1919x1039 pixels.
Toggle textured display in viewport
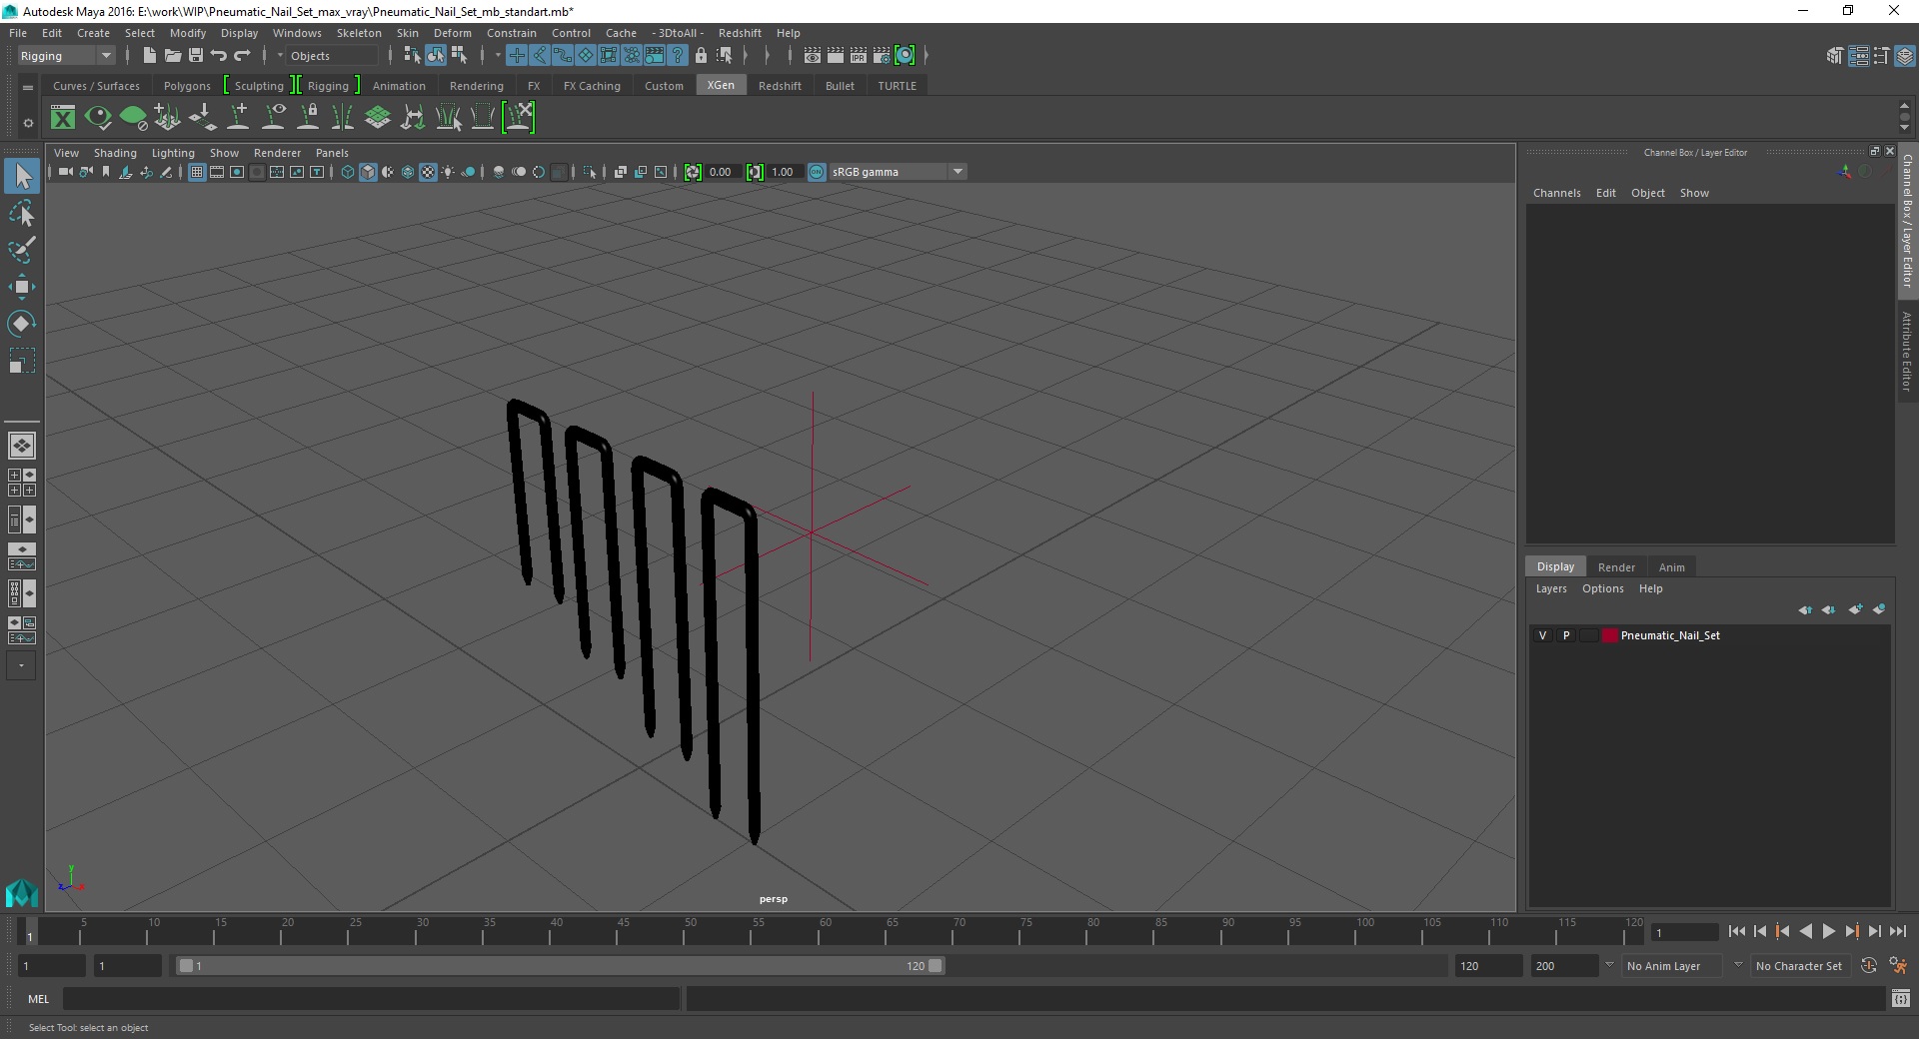[428, 172]
